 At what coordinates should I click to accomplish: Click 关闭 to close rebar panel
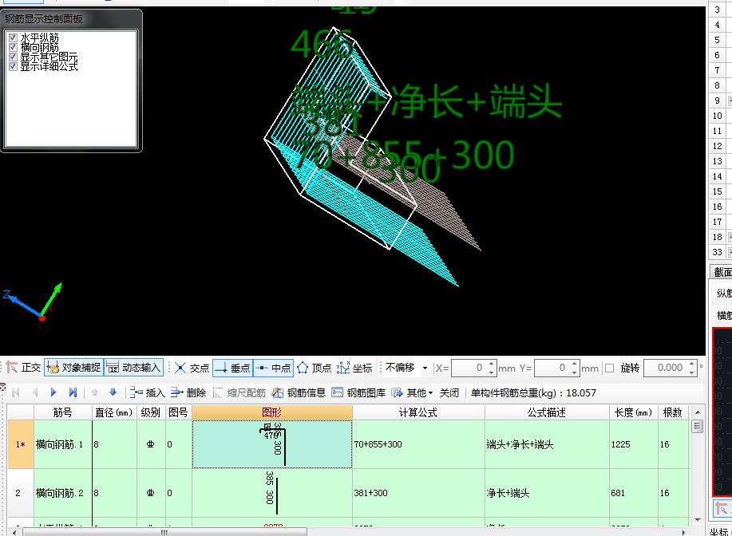point(449,392)
